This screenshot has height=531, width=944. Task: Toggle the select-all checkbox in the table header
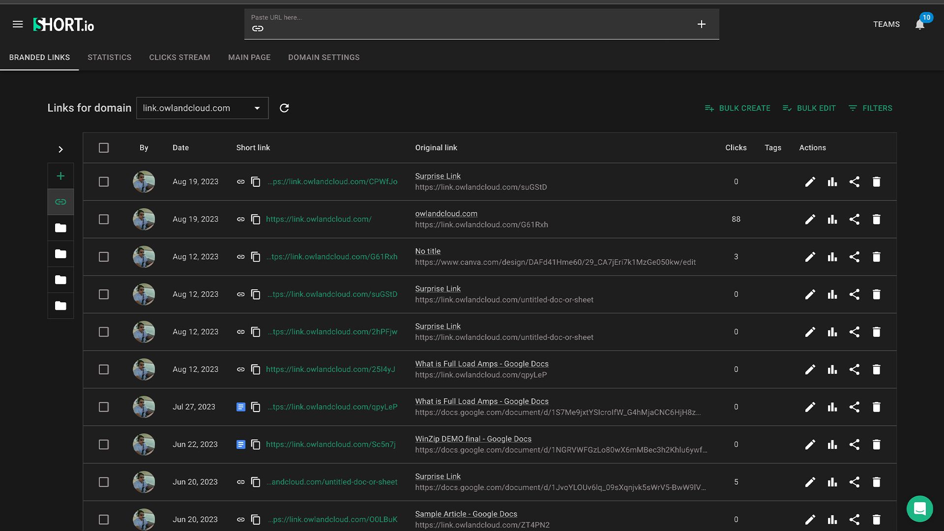(103, 147)
